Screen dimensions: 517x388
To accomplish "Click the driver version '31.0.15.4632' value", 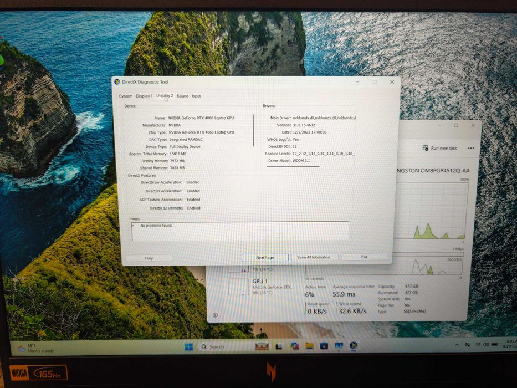I will click(304, 125).
